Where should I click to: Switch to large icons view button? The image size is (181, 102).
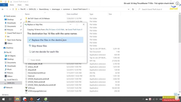coord(179,94)
